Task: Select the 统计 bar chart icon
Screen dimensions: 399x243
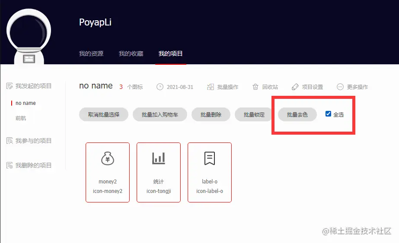Action: point(159,158)
